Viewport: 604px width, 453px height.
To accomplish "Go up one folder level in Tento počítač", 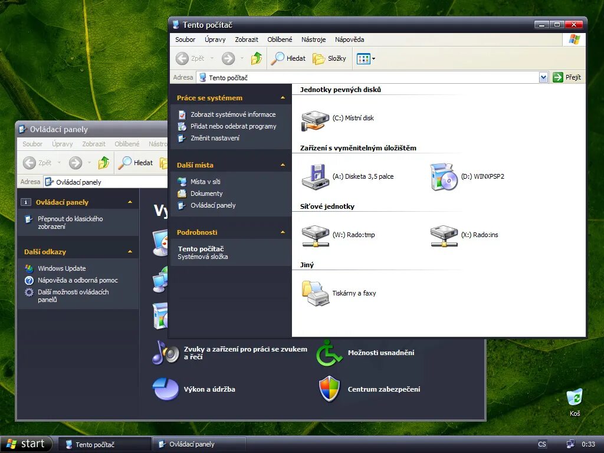I will pyautogui.click(x=257, y=58).
